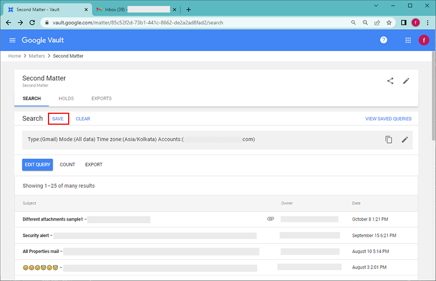The width and height of the screenshot is (436, 281).
Task: Reload the Vault page
Action: [x=32, y=22]
